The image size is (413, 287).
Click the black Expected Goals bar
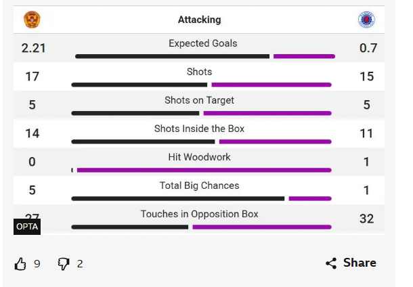coord(172,56)
